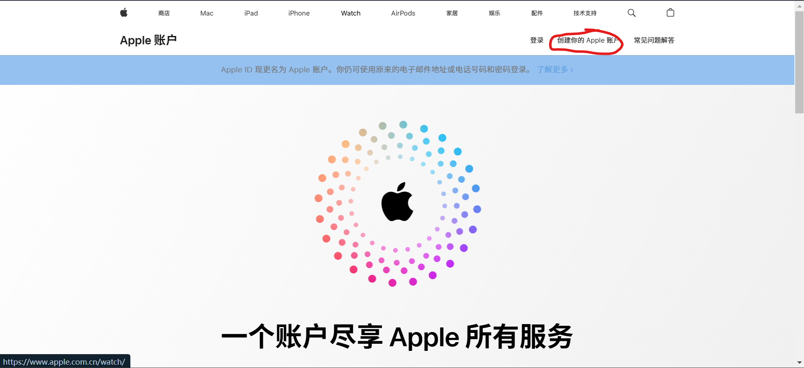This screenshot has height=368, width=804.
Task: Open the 商店 menu item
Action: 164,13
